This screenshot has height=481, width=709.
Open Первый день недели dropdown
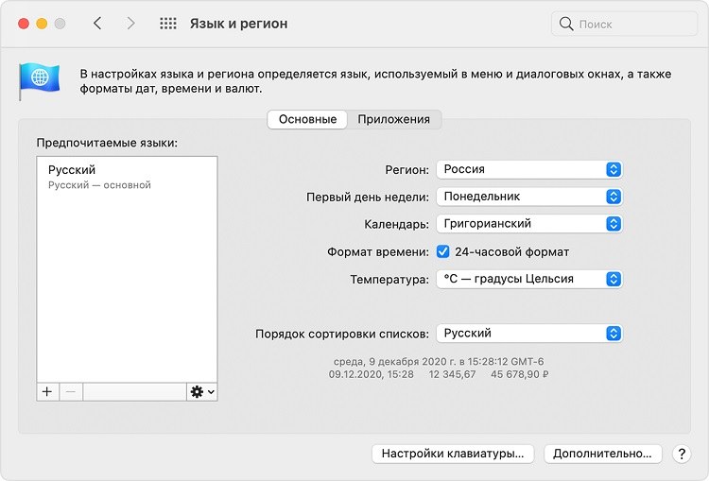[529, 197]
